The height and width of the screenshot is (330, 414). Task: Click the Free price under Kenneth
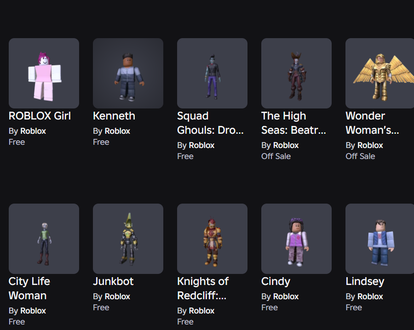coord(101,142)
